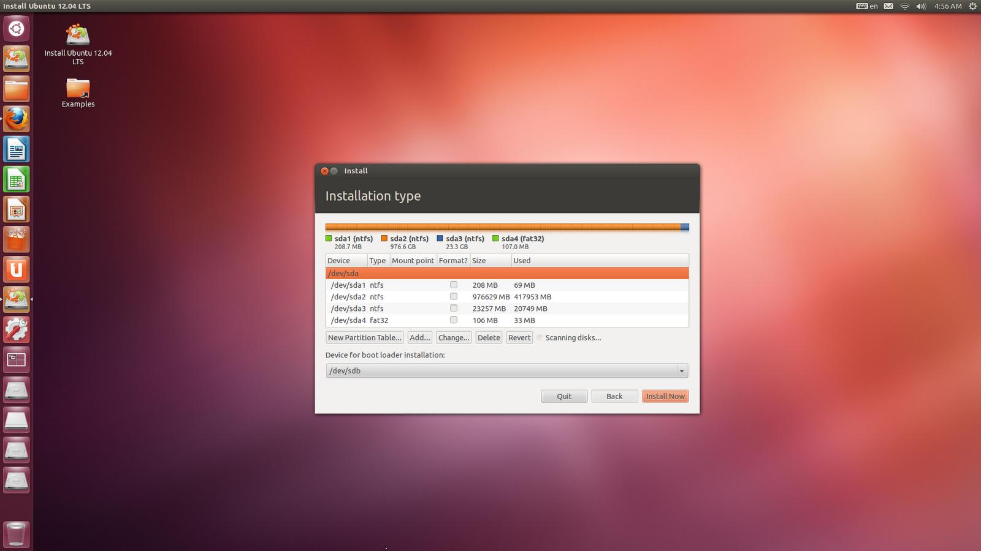Screen dimensions: 981x551
Task: Open the keyboard layout indicator 'en'
Action: [x=867, y=6]
